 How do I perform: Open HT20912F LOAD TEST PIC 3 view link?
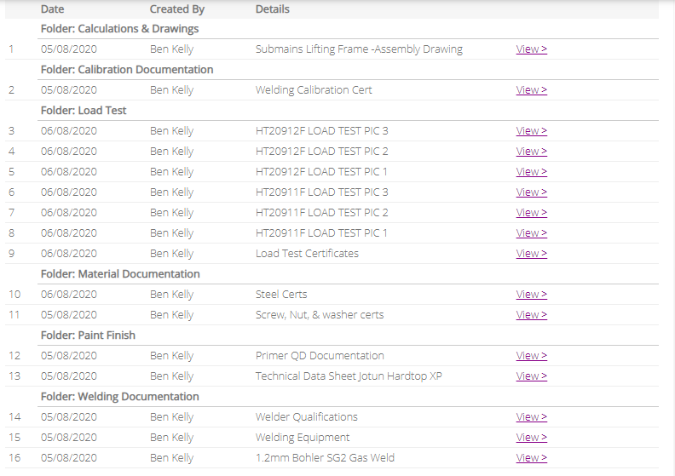(x=531, y=131)
